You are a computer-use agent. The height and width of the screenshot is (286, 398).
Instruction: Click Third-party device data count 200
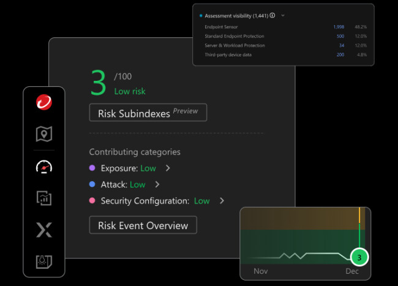click(340, 55)
